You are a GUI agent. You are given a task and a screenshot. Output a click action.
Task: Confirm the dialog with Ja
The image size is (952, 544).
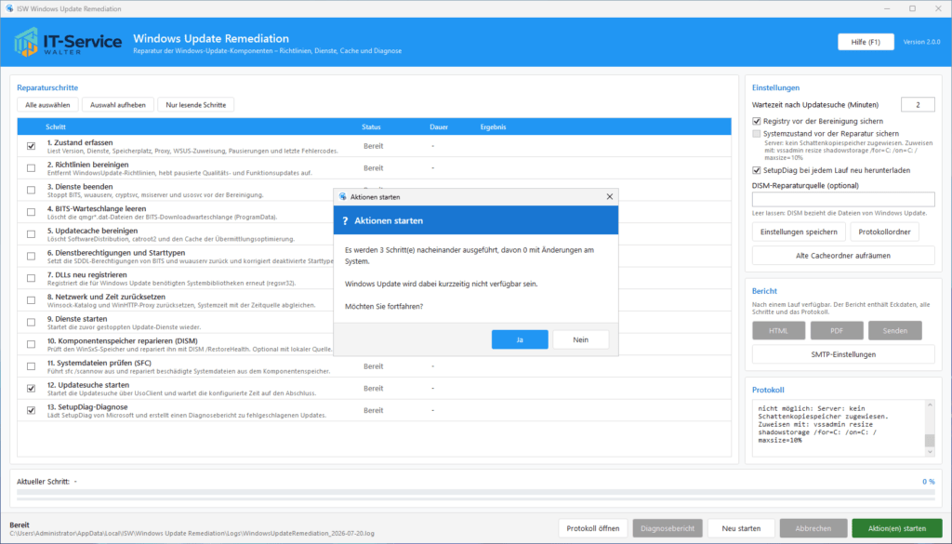coord(520,339)
